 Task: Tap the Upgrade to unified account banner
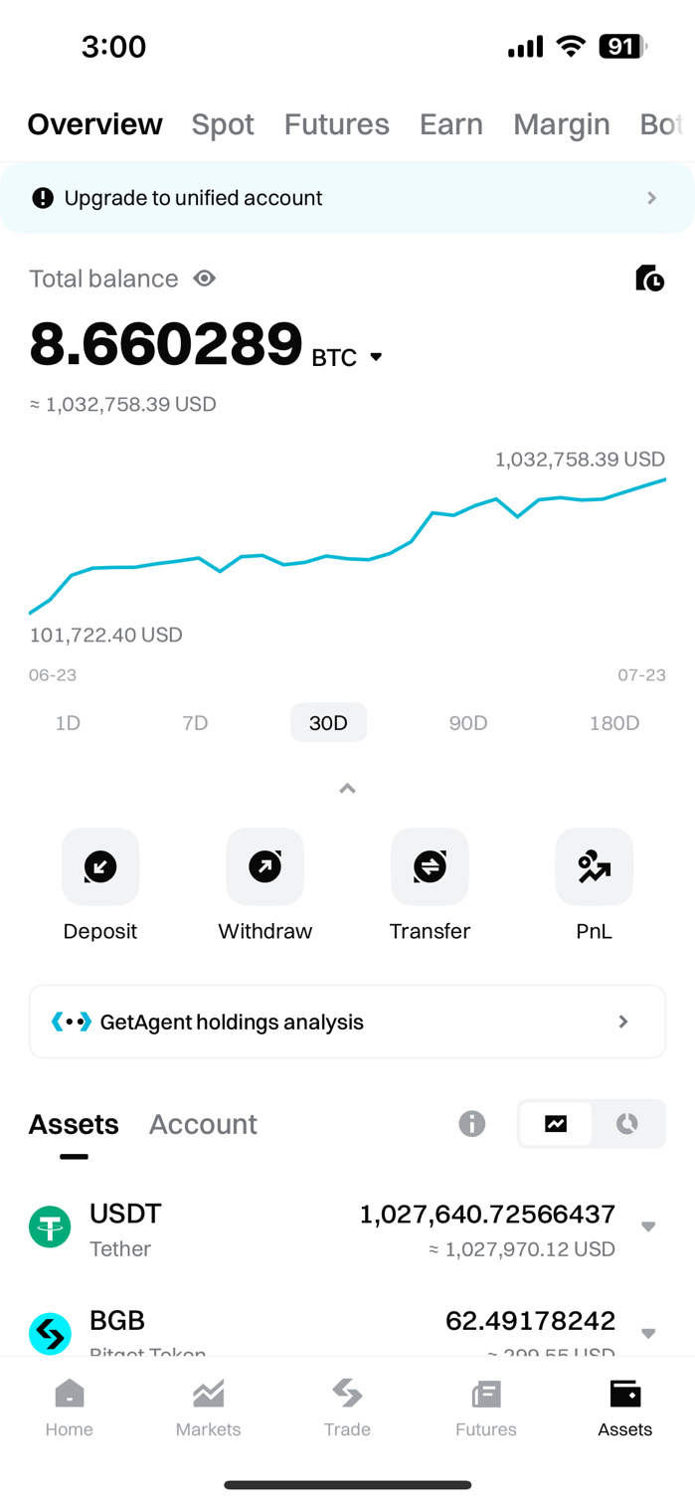point(347,198)
